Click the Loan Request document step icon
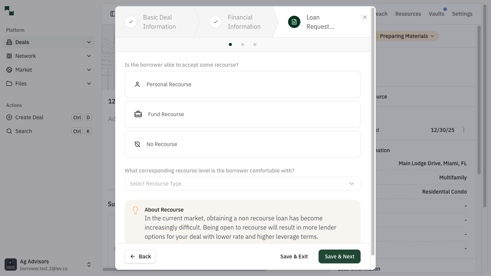The height and width of the screenshot is (276, 491). (x=294, y=22)
